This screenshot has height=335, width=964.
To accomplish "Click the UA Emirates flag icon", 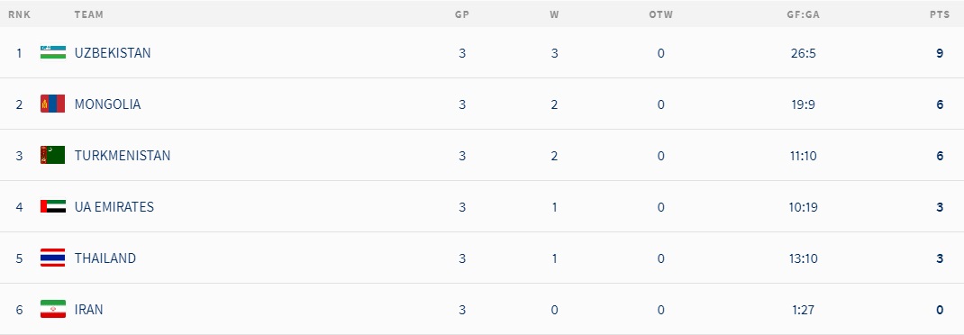I will point(53,206).
